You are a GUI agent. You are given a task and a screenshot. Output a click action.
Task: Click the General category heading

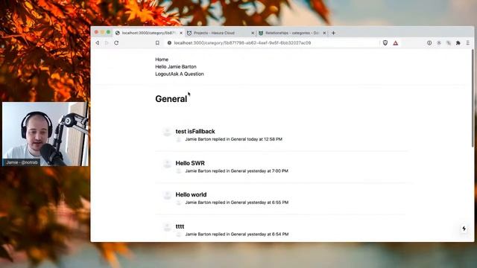171,99
